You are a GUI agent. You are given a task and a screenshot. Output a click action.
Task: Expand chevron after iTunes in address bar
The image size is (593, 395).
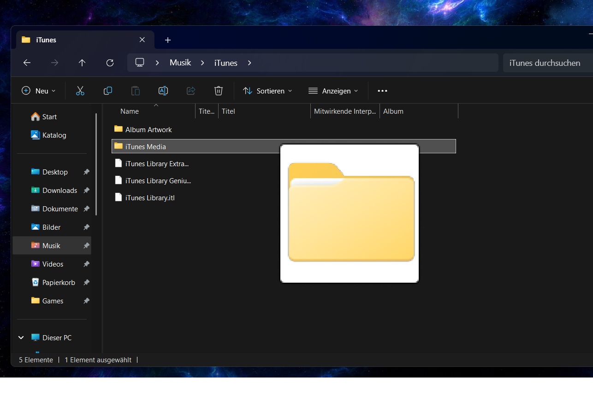[x=249, y=63]
